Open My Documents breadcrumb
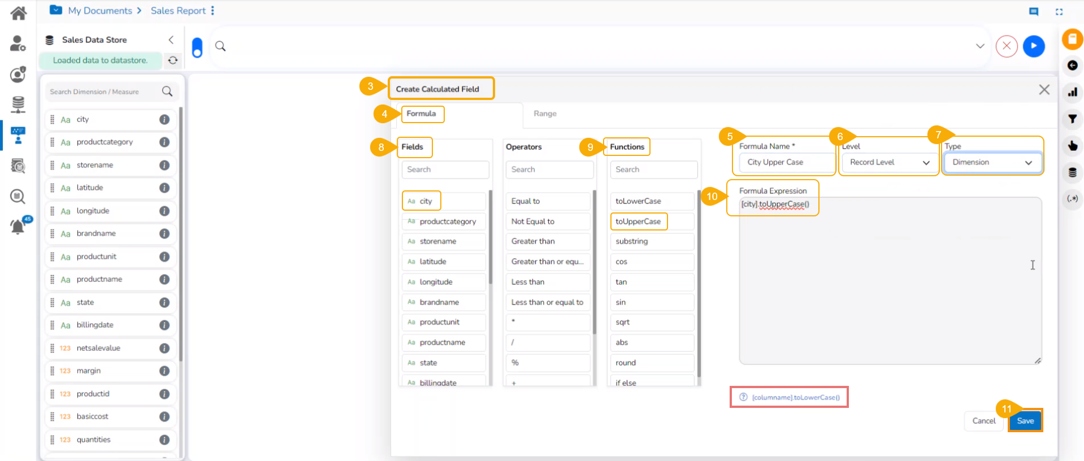The image size is (1084, 461). 100,11
